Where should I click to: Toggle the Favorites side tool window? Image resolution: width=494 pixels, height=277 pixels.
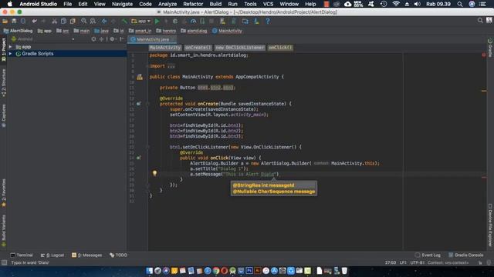3,193
